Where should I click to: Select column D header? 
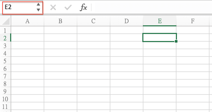click(x=126, y=21)
